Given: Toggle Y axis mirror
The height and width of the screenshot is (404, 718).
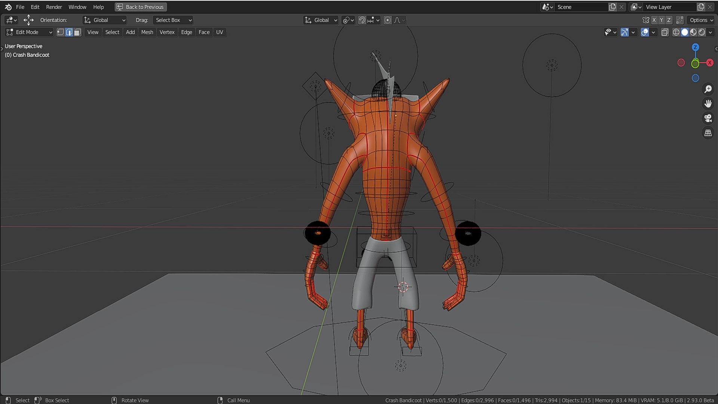Looking at the screenshot, I should 662,20.
